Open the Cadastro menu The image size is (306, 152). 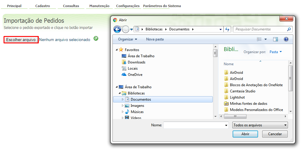tap(43, 6)
